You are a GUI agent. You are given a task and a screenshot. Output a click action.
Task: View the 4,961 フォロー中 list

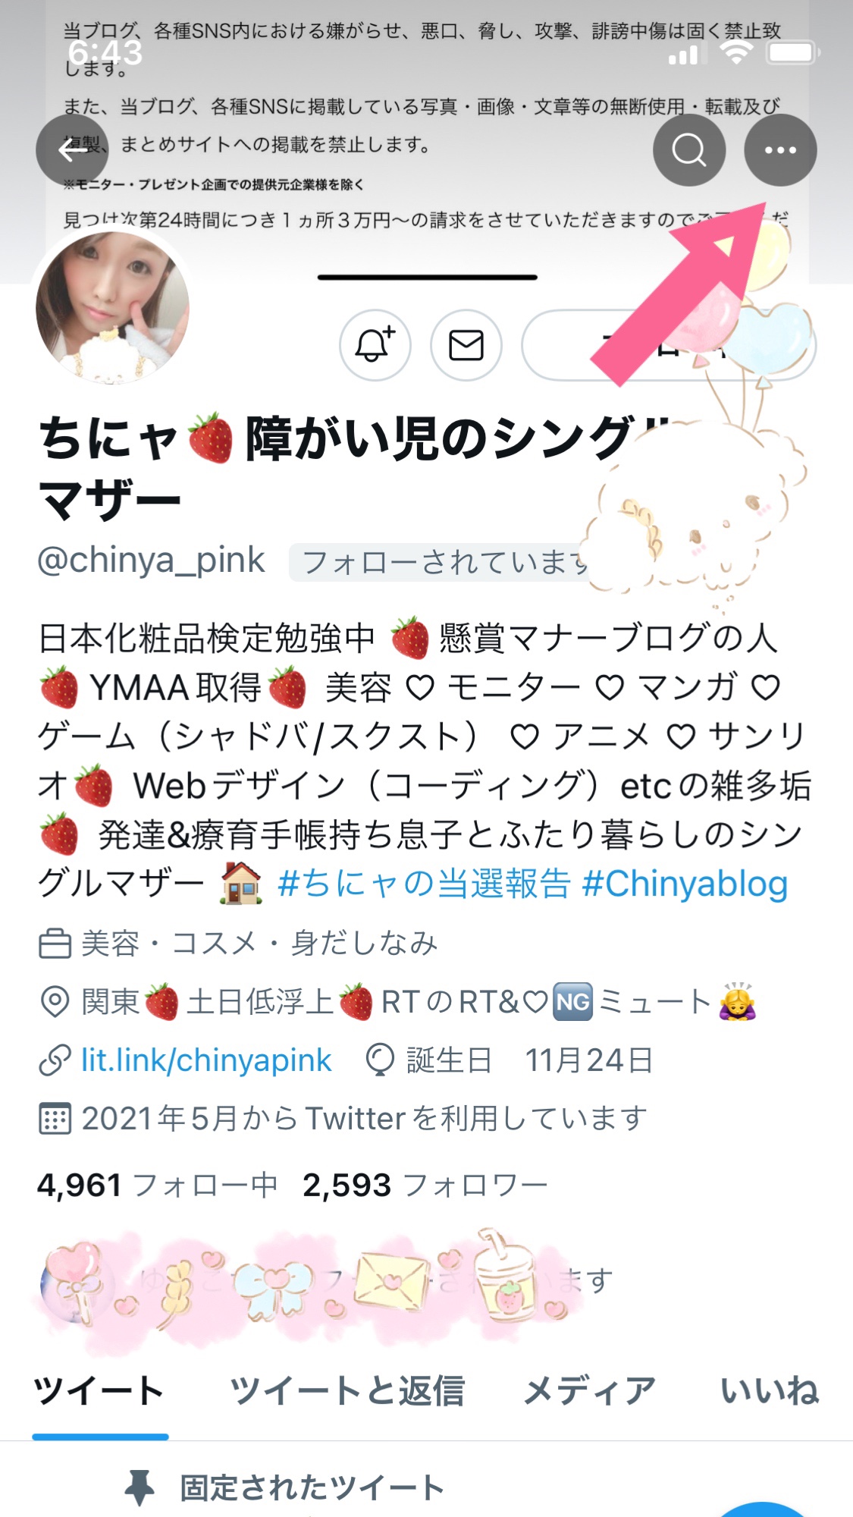pos(157,1185)
